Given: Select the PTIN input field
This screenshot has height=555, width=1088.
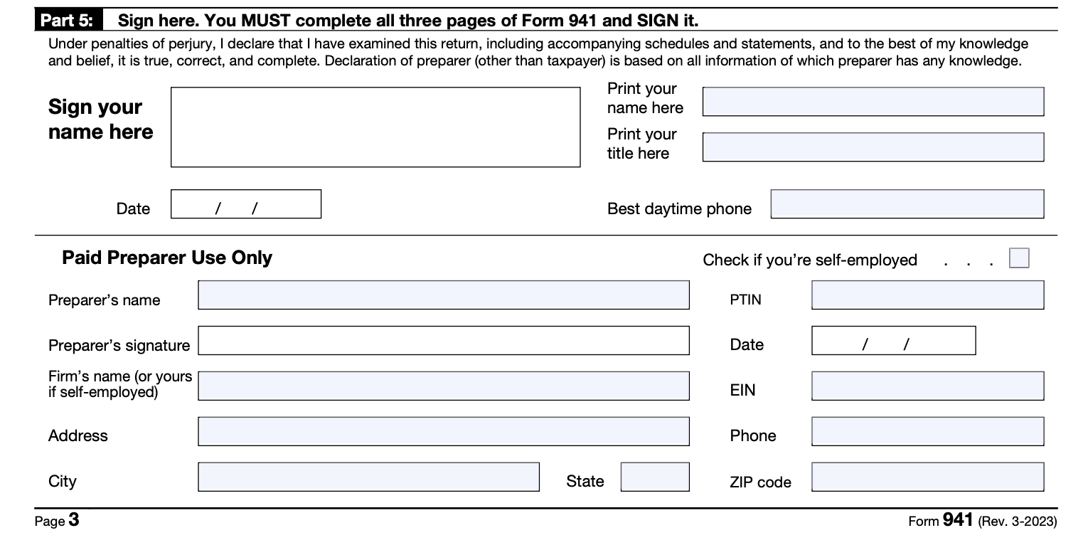Looking at the screenshot, I should (x=927, y=295).
